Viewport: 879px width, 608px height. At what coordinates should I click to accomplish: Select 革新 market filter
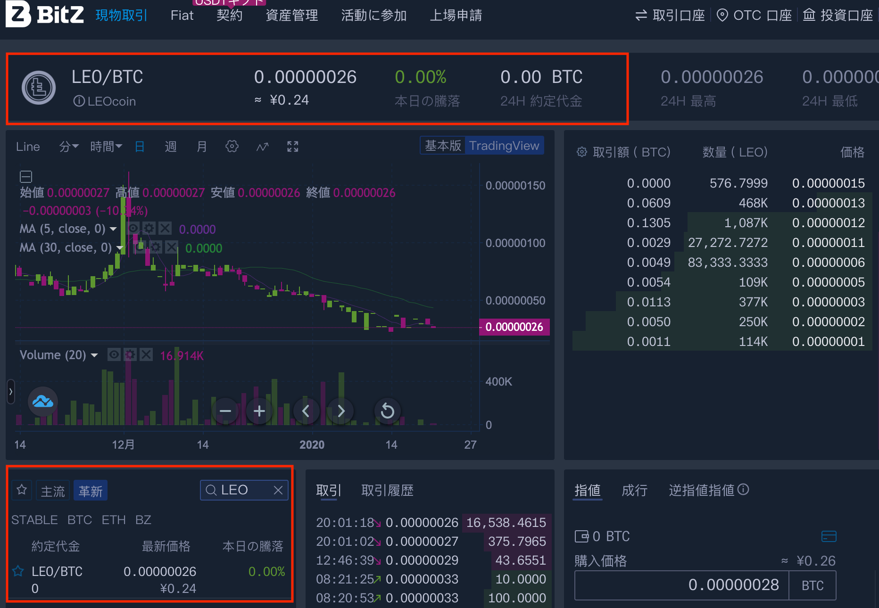click(x=91, y=491)
